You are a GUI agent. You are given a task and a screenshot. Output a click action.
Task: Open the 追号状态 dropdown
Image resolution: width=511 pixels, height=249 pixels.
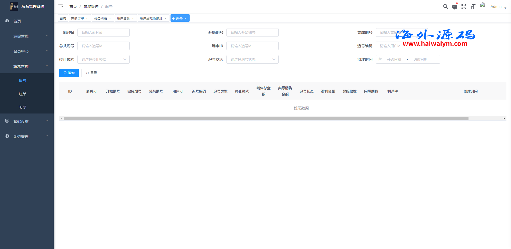tap(252, 59)
